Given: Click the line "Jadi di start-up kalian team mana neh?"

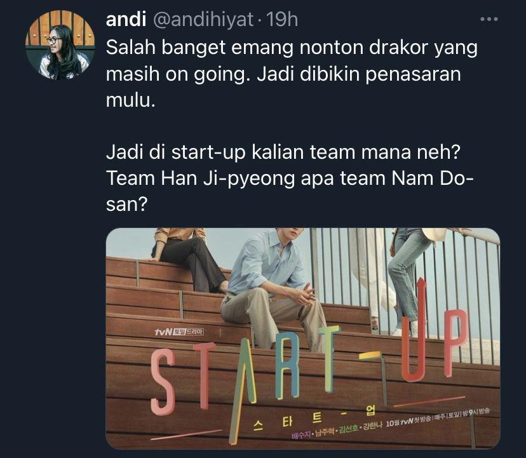Looking at the screenshot, I should pyautogui.click(x=284, y=152).
